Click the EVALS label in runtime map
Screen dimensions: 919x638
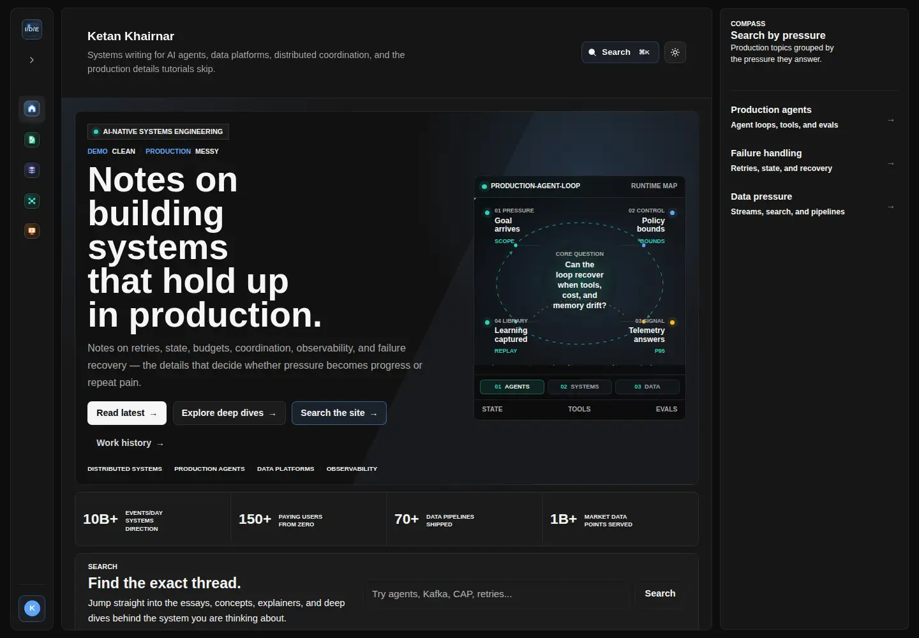click(666, 409)
